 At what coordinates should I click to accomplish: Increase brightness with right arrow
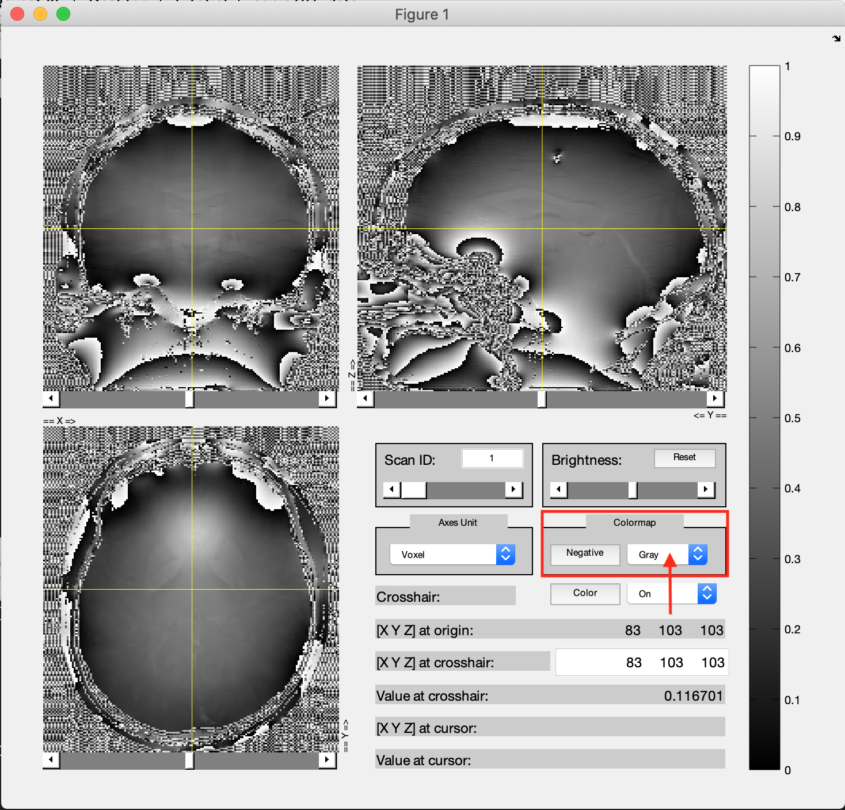pos(706,490)
